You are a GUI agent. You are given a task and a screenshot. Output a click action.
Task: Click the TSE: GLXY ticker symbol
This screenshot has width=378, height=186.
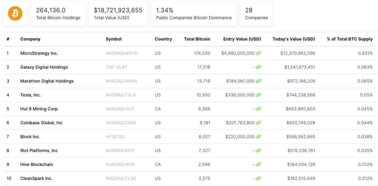click(116, 67)
